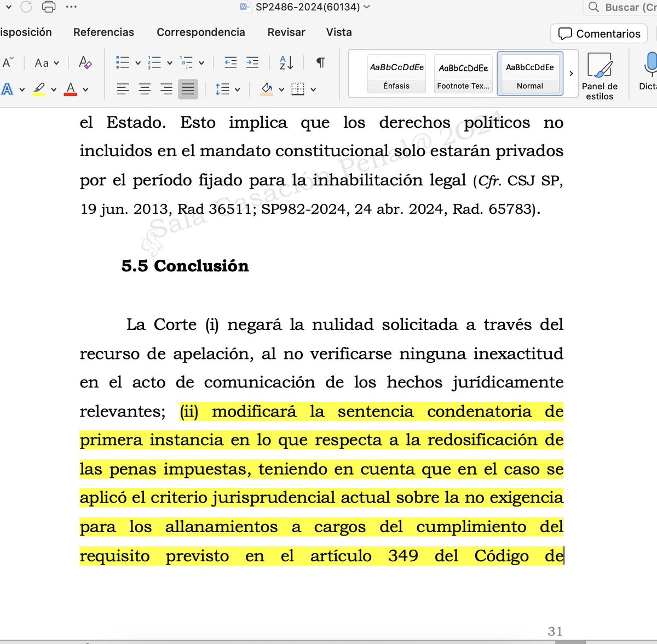Apply red font color
Image resolution: width=657 pixels, height=644 pixels.
point(71,89)
